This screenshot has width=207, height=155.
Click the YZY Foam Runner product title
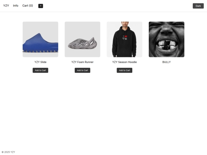82,62
